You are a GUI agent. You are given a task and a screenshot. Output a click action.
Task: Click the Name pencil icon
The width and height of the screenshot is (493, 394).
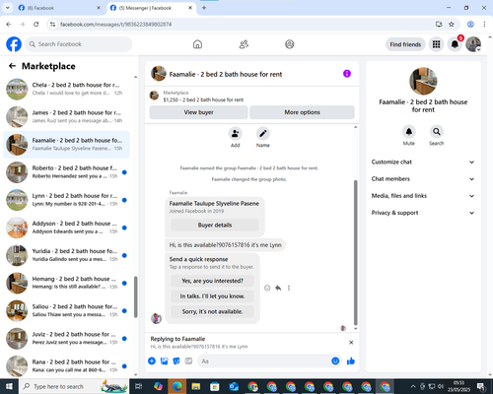[x=263, y=134]
